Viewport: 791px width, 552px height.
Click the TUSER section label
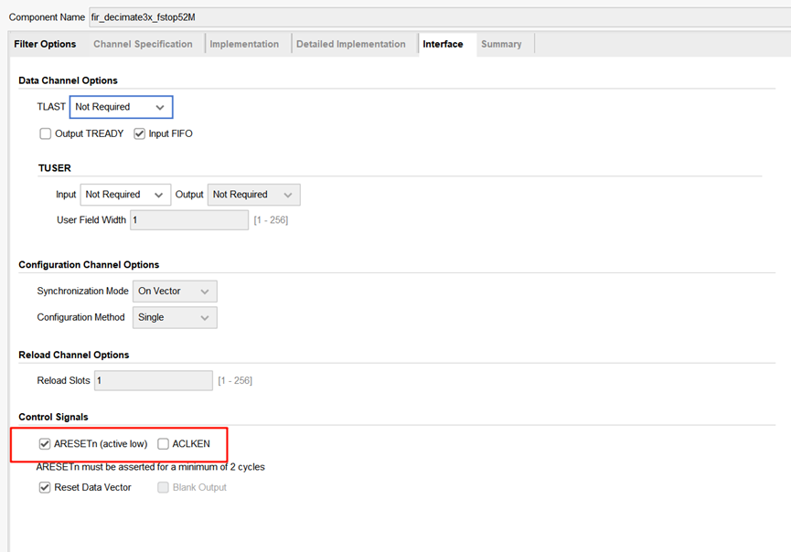(x=55, y=168)
